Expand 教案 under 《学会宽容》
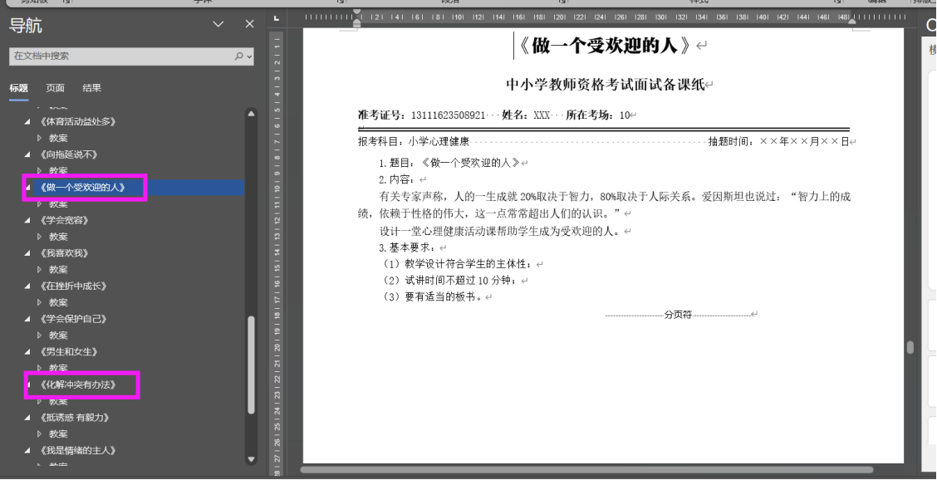This screenshot has width=937, height=480. click(39, 237)
